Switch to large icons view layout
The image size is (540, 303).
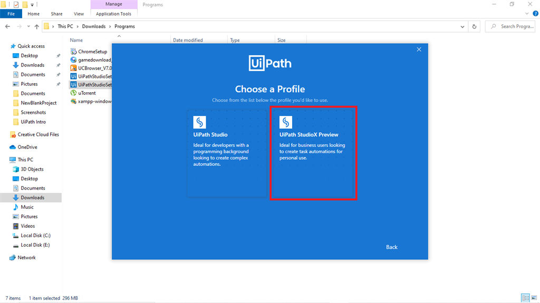tap(534, 298)
